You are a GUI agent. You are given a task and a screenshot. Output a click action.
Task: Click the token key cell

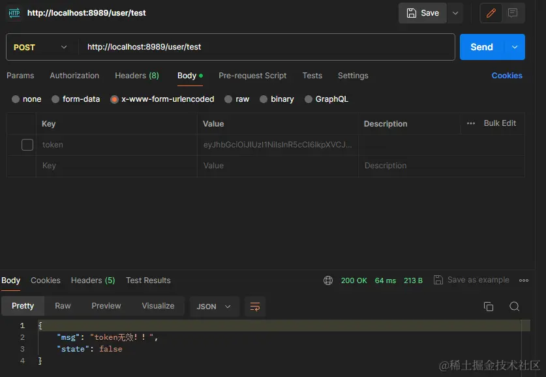(x=117, y=145)
